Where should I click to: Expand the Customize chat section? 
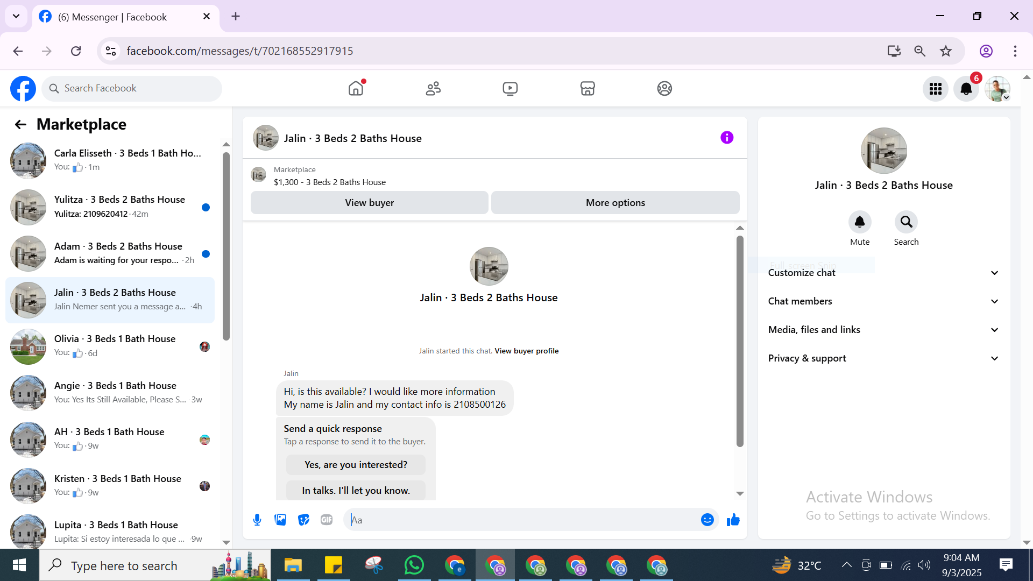point(883,273)
